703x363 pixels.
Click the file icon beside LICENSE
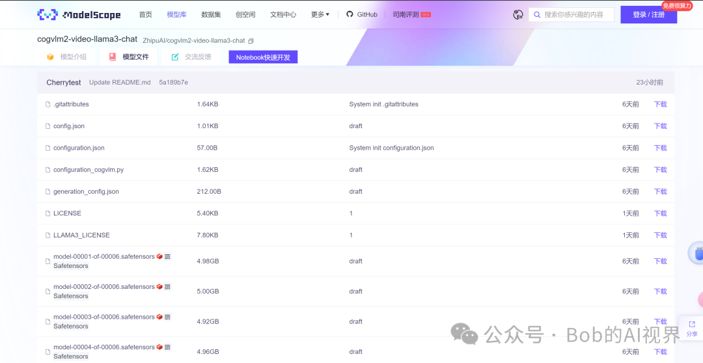(x=48, y=213)
